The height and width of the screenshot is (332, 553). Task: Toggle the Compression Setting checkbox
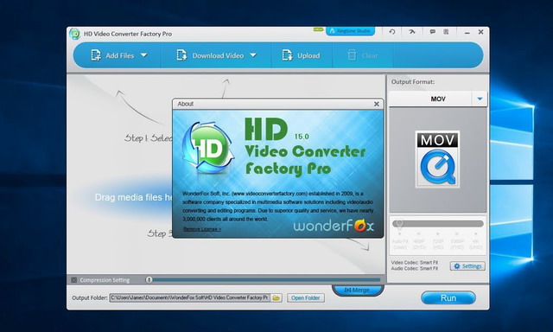point(73,280)
